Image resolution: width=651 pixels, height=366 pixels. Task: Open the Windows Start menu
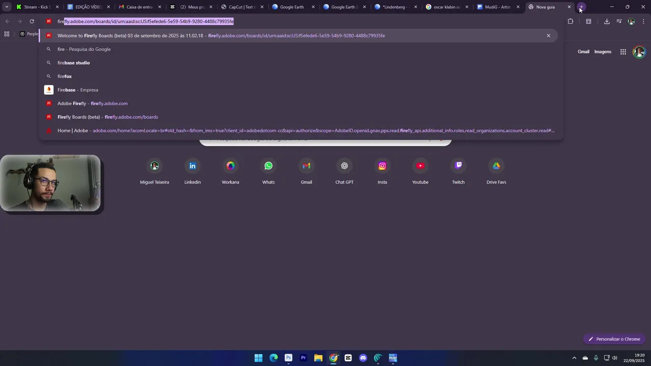pyautogui.click(x=258, y=358)
